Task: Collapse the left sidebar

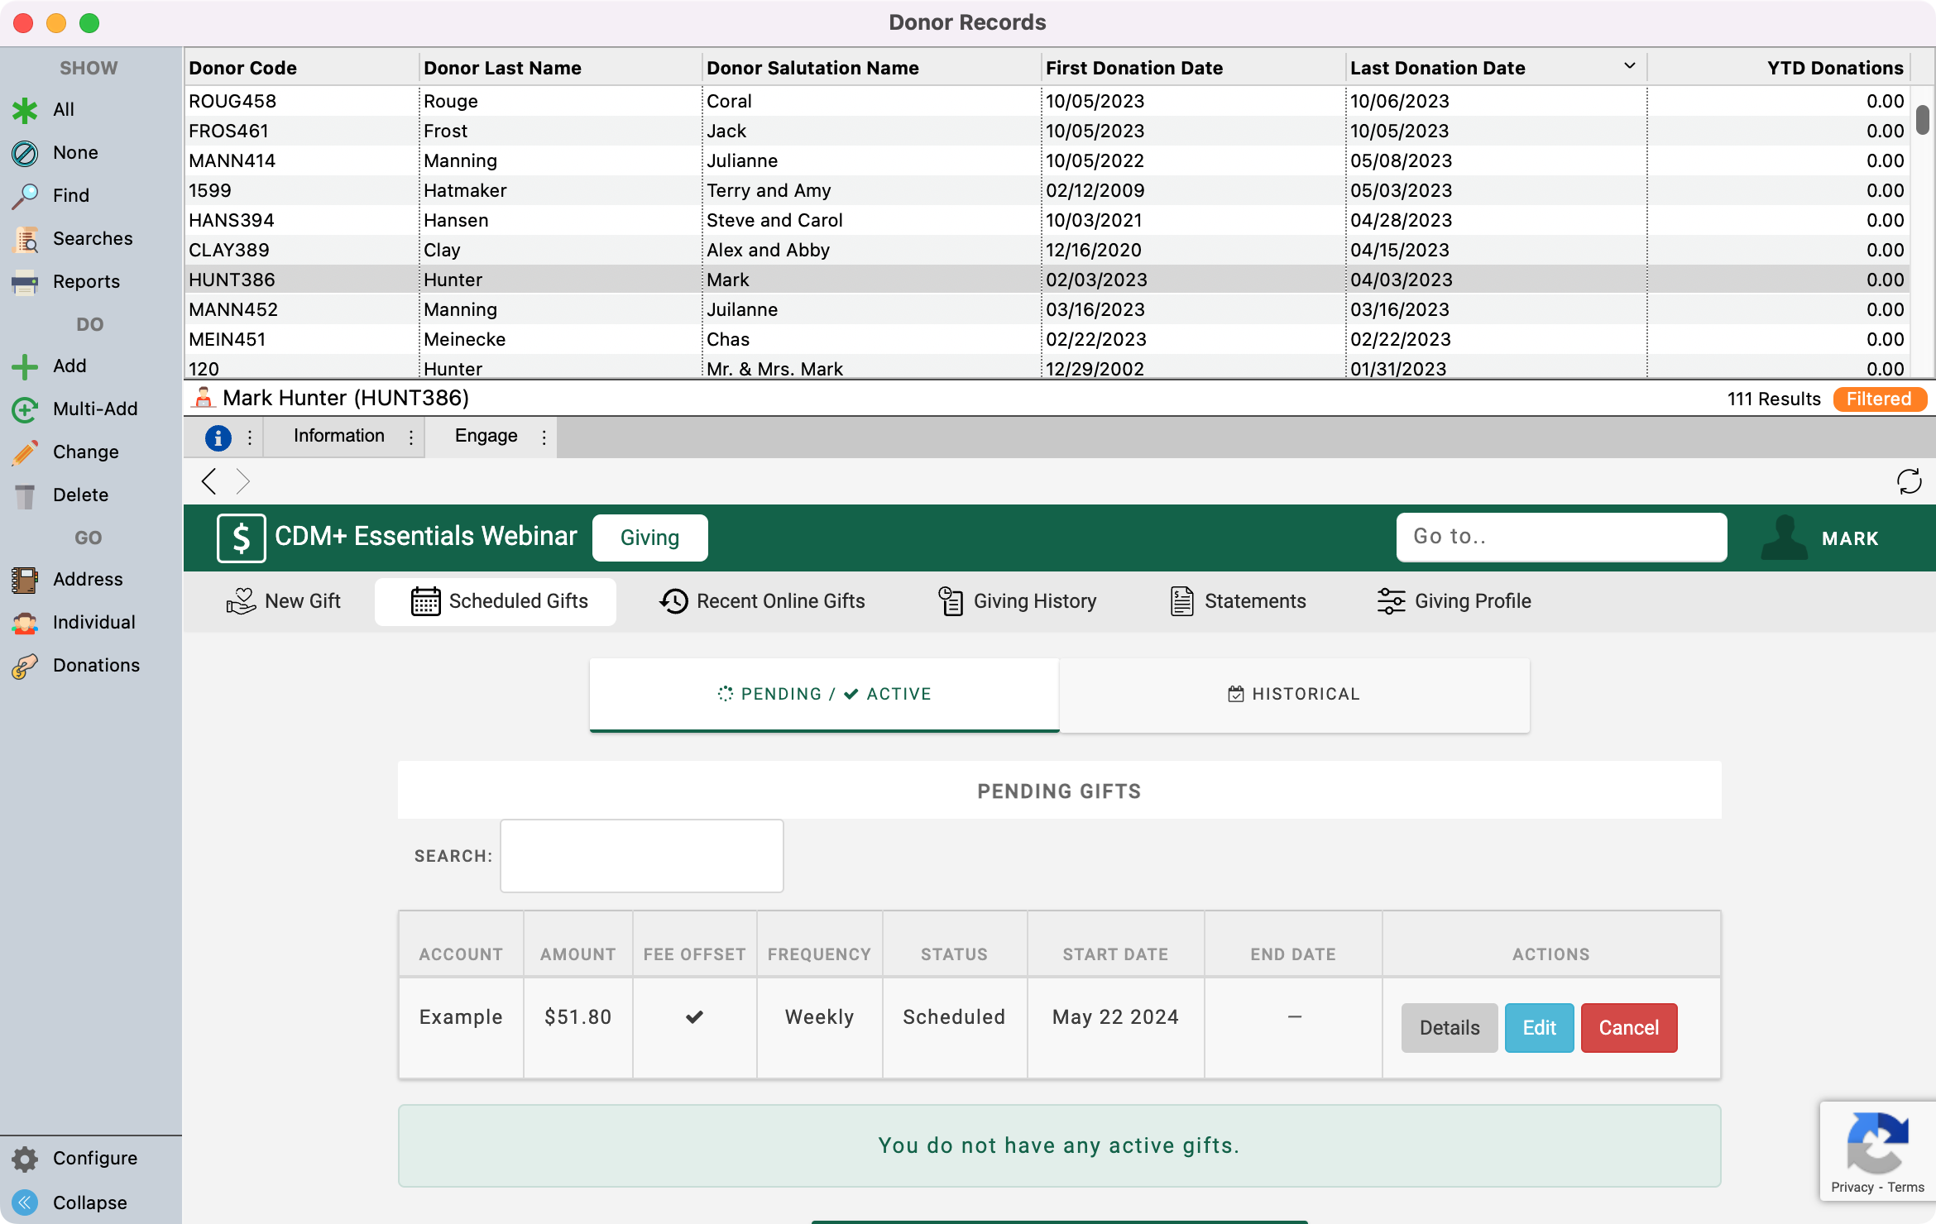Action: 25,1202
